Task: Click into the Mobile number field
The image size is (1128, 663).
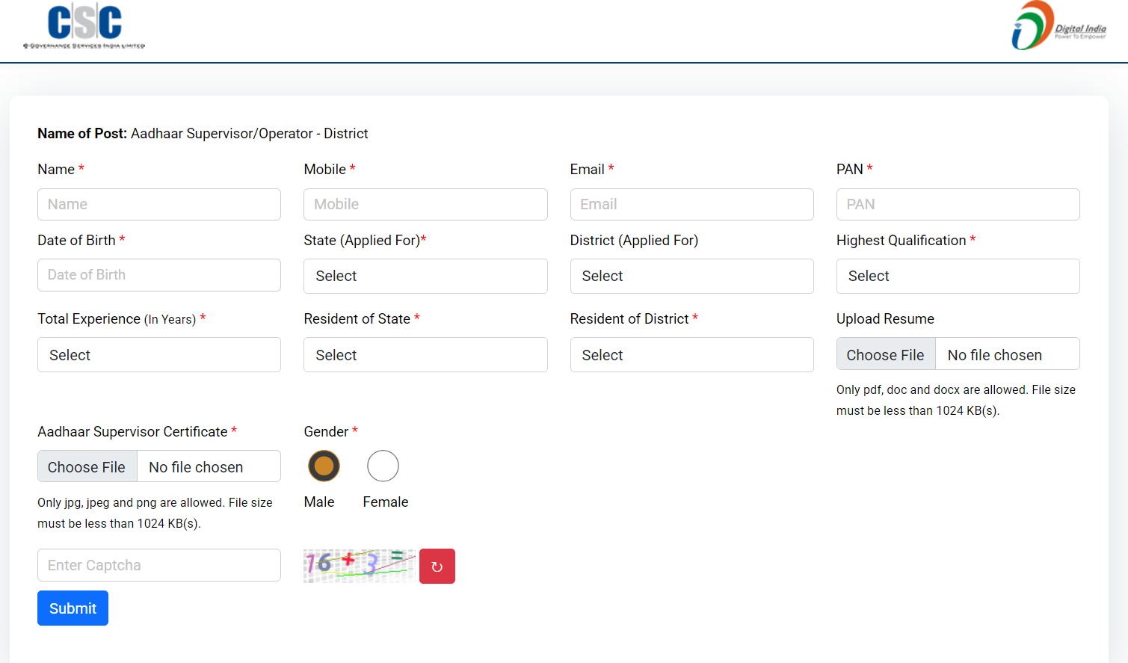Action: click(425, 204)
